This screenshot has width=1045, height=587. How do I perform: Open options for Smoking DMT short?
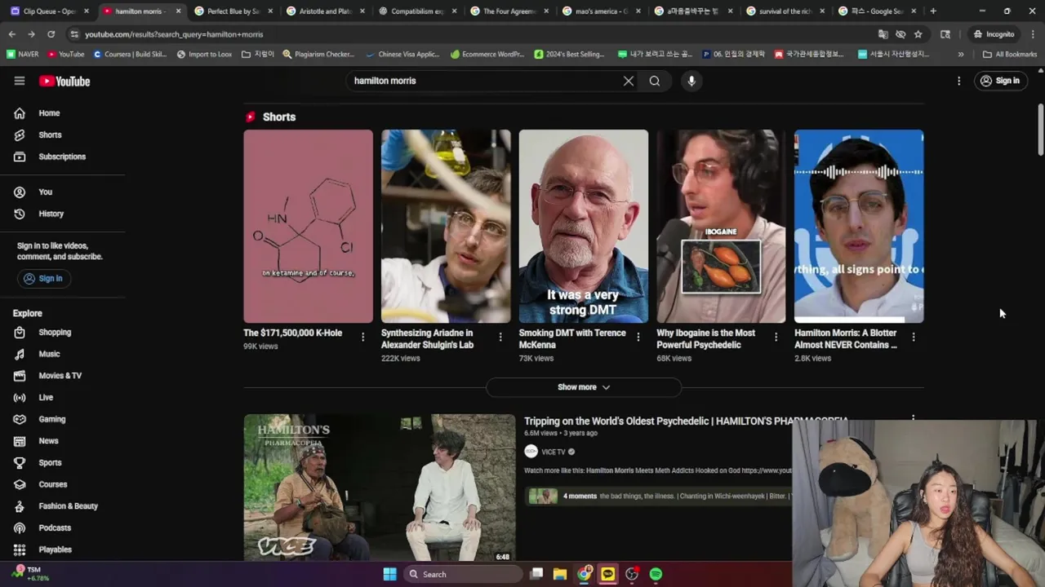(x=638, y=337)
